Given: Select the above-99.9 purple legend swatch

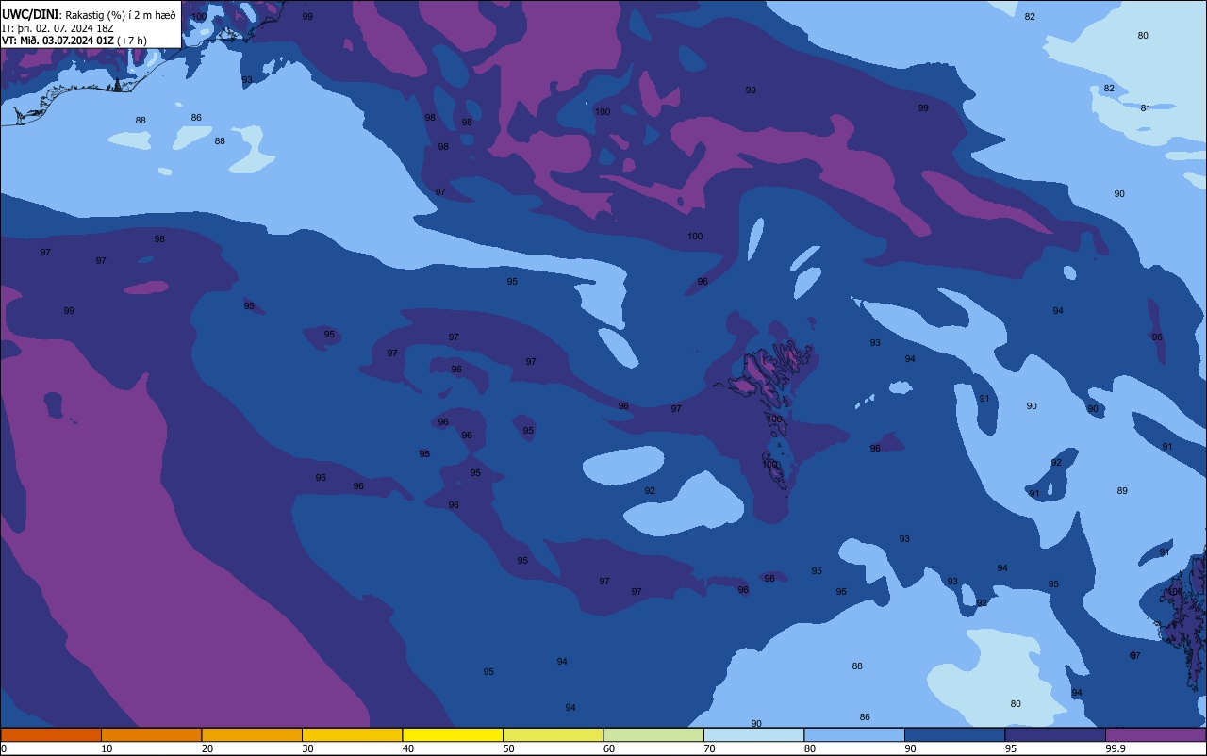Looking at the screenshot, I should (1155, 734).
